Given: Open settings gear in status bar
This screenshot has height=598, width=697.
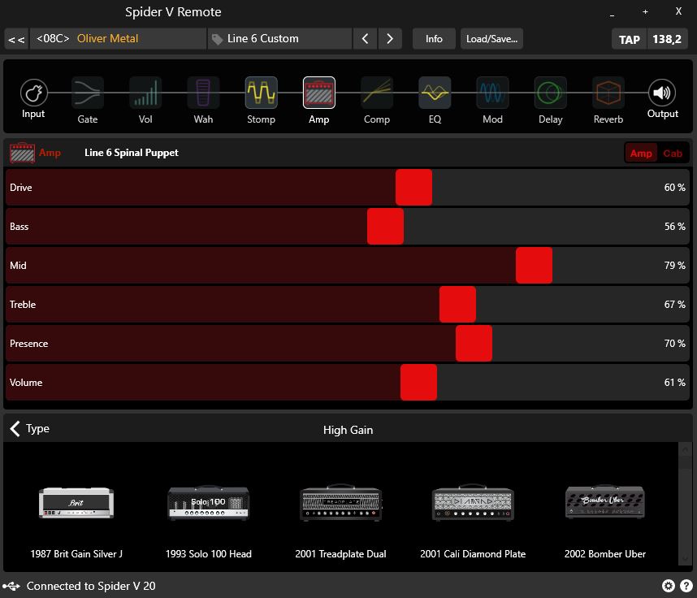Looking at the screenshot, I should [668, 586].
